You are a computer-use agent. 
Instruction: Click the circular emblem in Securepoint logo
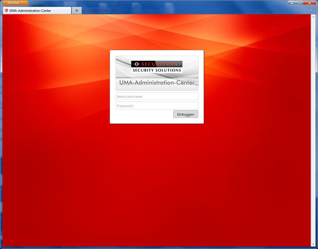click(136, 64)
